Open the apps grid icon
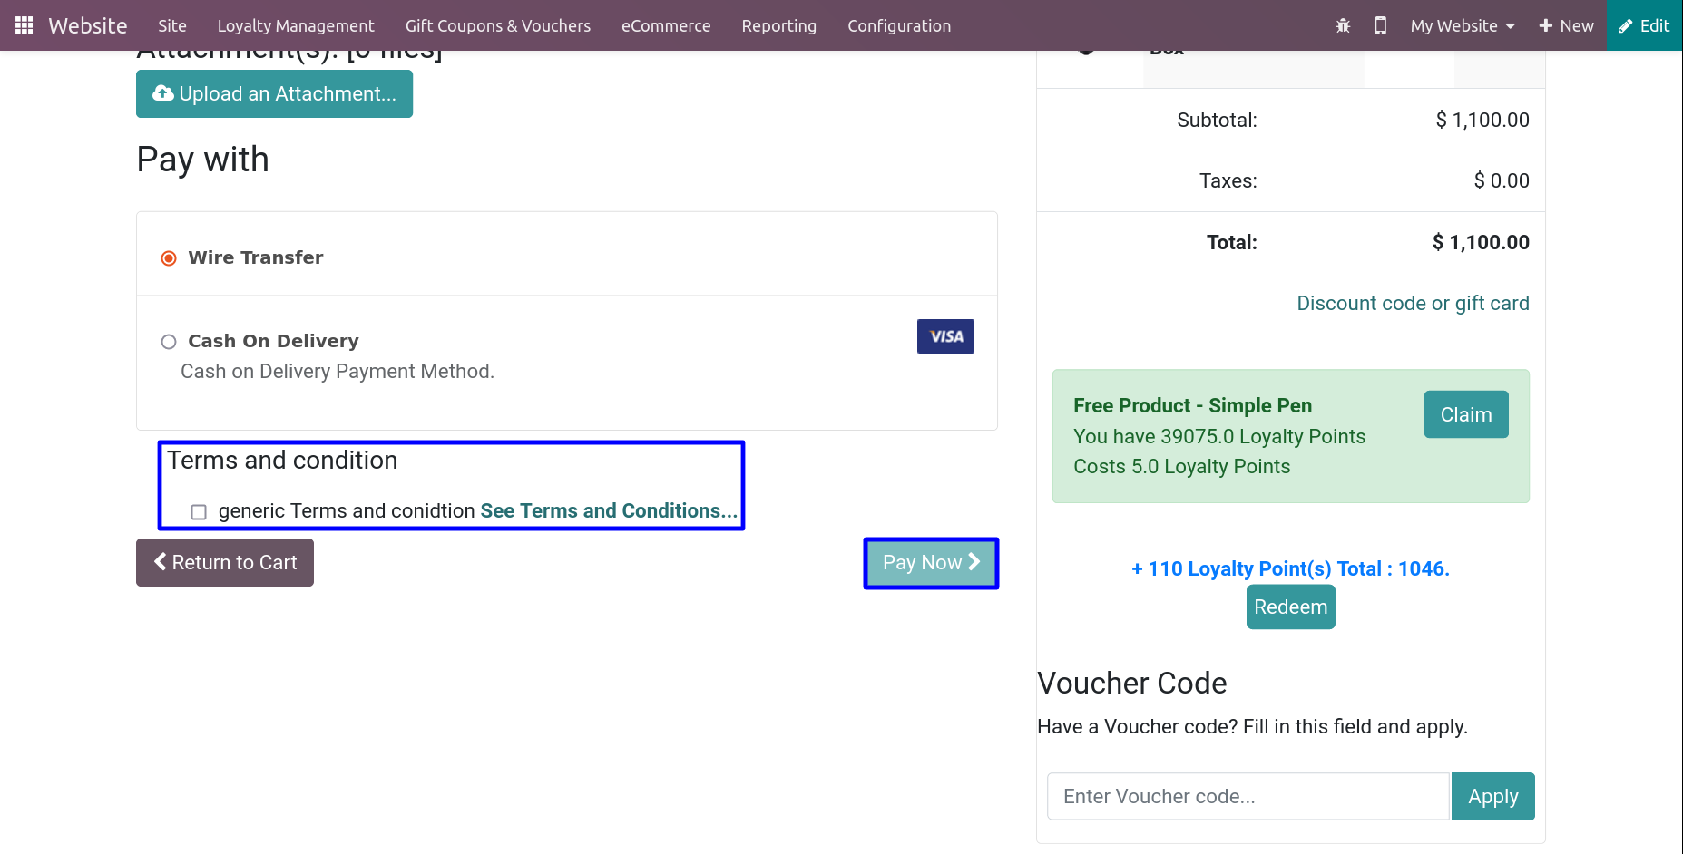This screenshot has height=854, width=1683. click(24, 25)
